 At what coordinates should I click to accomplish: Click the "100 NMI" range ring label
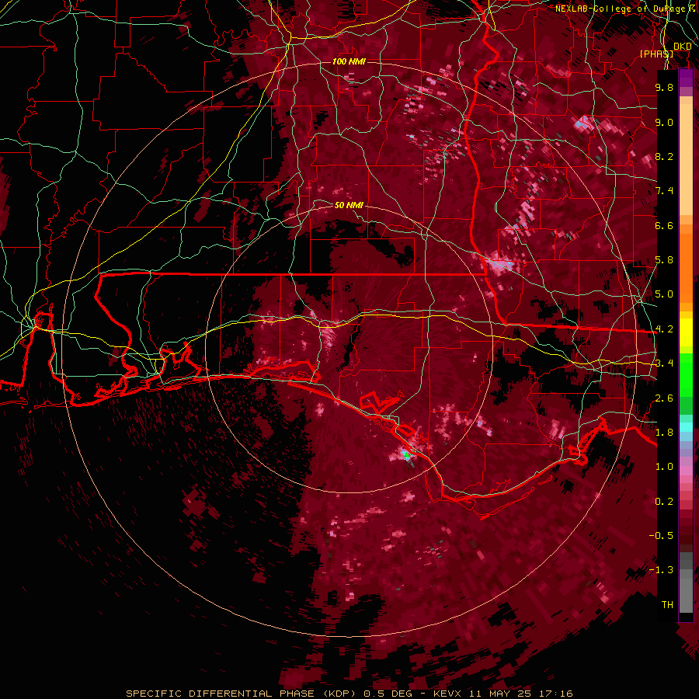tap(349, 61)
